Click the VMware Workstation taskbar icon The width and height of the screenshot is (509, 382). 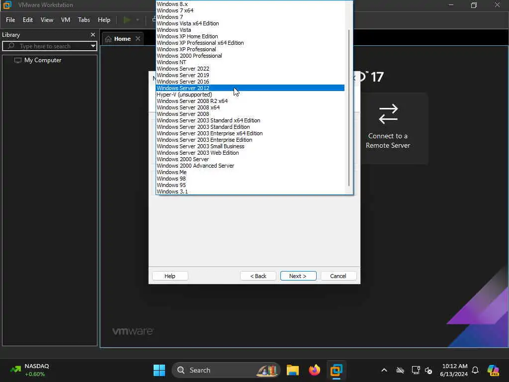coord(337,370)
